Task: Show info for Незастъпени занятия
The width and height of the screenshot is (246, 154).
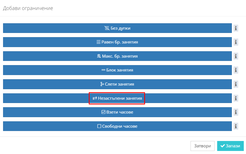Action: (x=236, y=98)
